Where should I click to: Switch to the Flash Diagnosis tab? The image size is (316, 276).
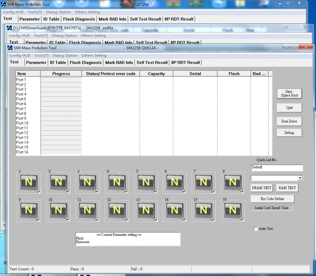pos(86,62)
